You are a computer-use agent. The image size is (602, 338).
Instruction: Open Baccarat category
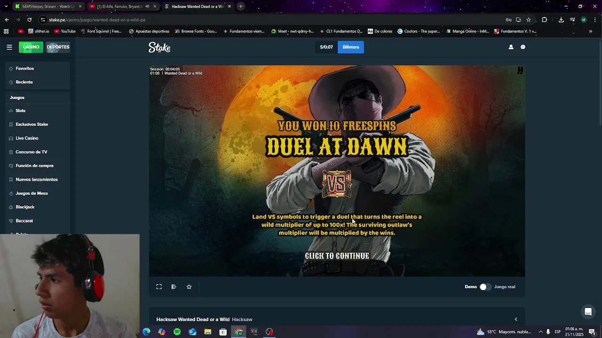[38, 221]
